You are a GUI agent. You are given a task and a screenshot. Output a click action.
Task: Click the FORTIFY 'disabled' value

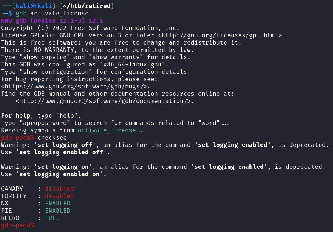[59, 196]
